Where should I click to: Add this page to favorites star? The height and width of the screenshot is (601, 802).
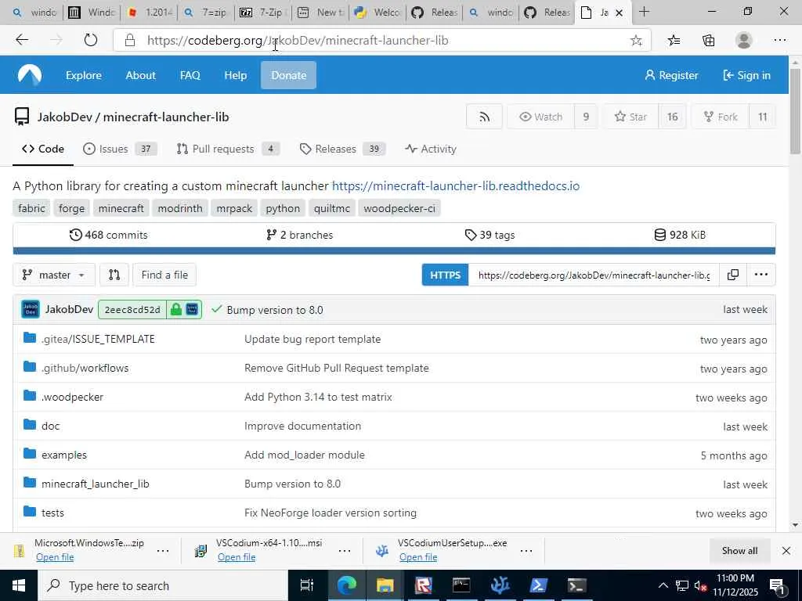click(x=636, y=41)
